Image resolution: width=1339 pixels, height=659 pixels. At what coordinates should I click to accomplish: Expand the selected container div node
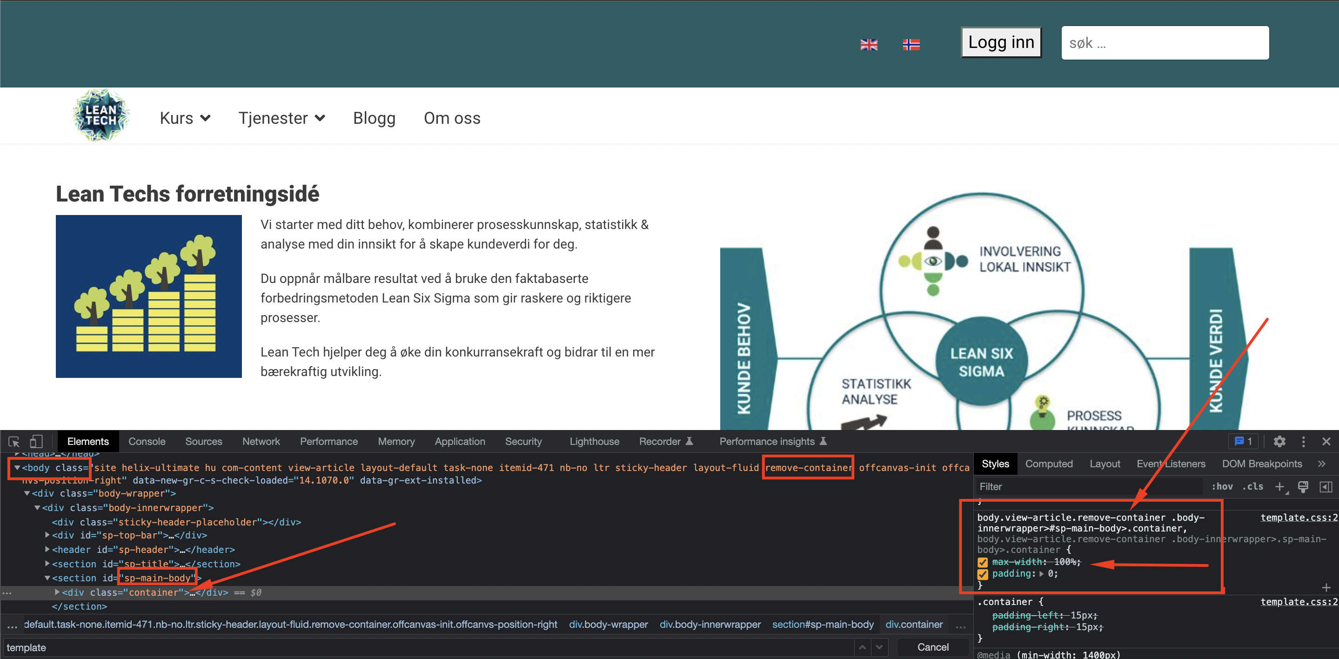(x=57, y=592)
